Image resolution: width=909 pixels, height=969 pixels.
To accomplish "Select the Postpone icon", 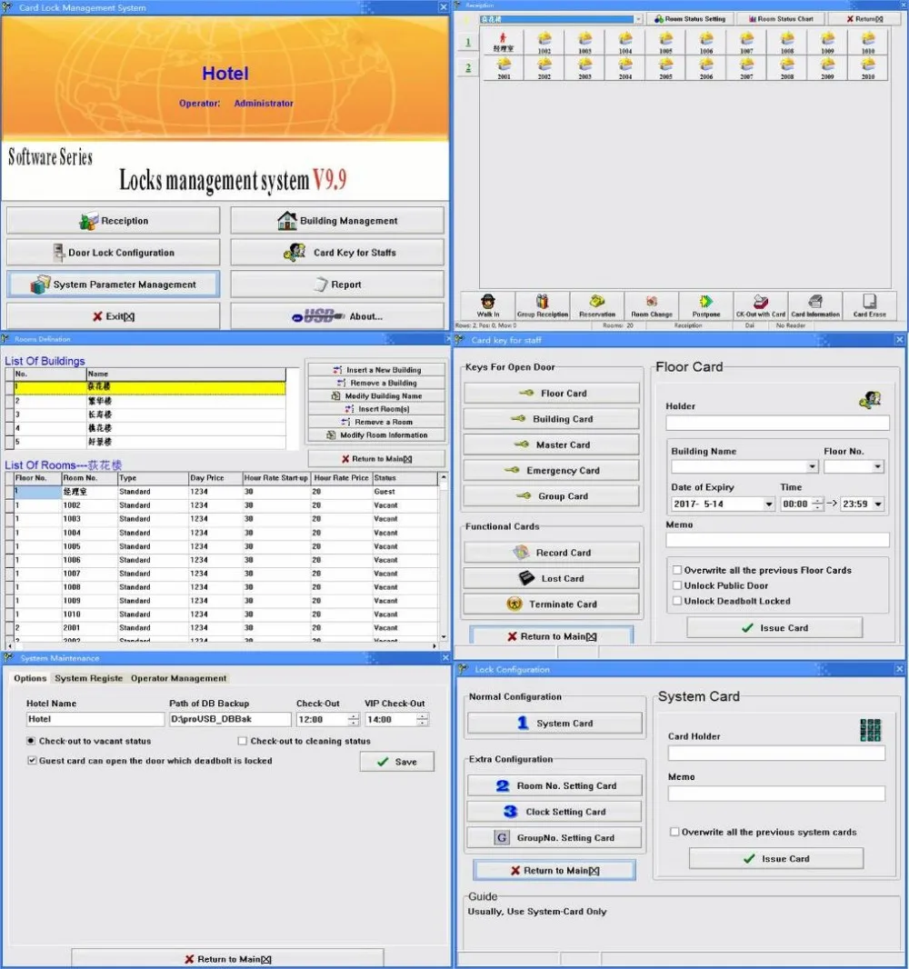I will [705, 305].
